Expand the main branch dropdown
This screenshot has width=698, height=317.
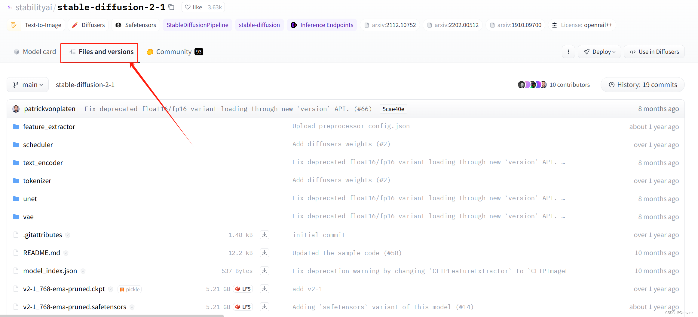tap(28, 85)
